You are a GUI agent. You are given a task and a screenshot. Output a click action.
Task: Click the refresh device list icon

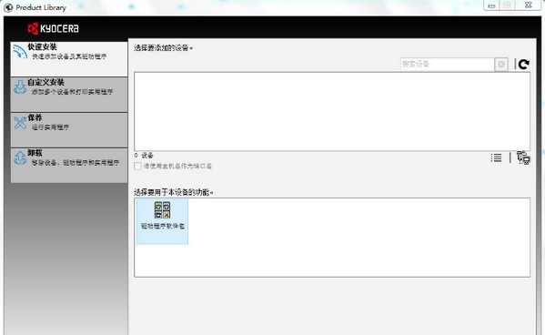[x=523, y=64]
